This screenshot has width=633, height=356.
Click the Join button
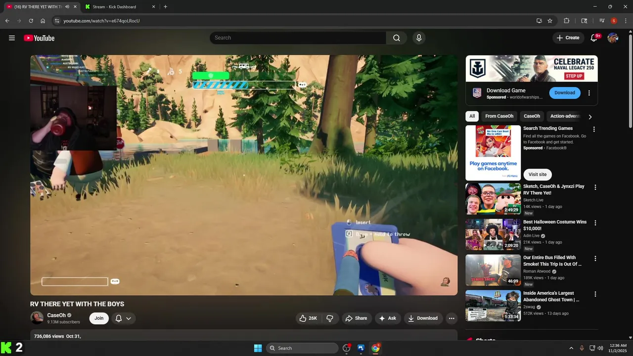tap(99, 318)
